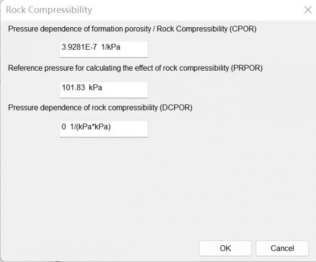Select the PRPOR reference pressure field
Screen dimensions: 316x262
(x=103, y=88)
